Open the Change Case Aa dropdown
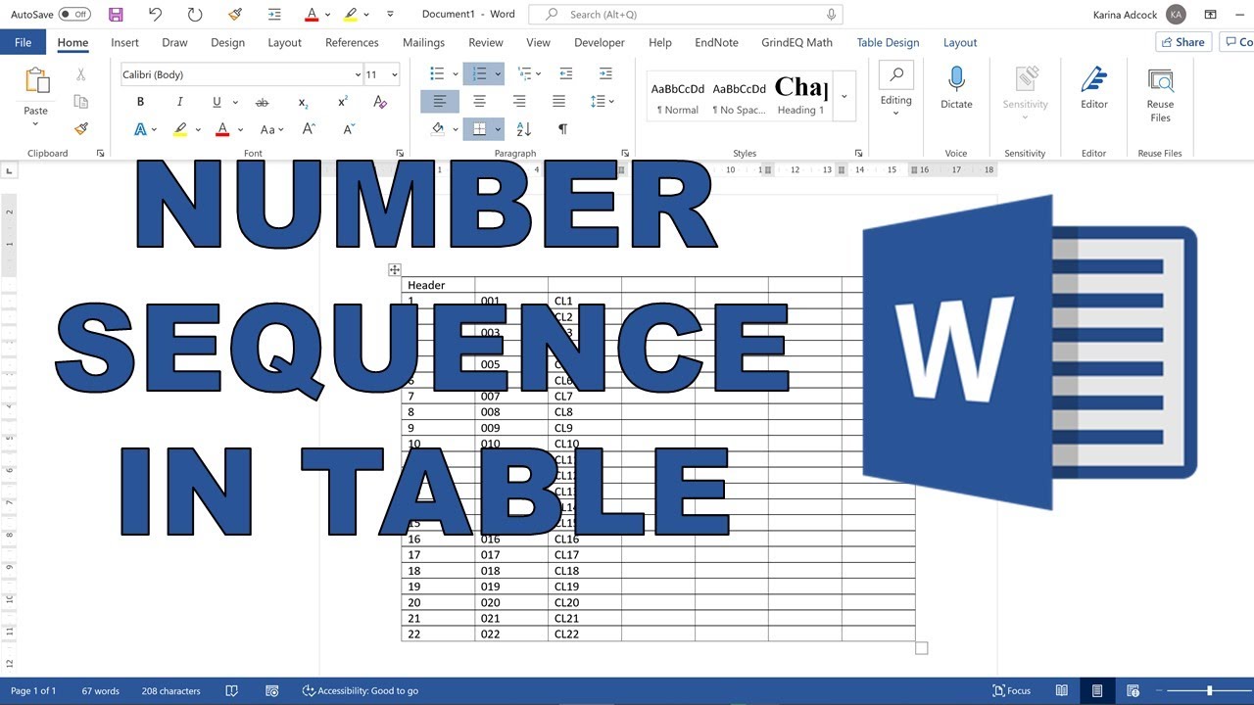 tap(271, 128)
